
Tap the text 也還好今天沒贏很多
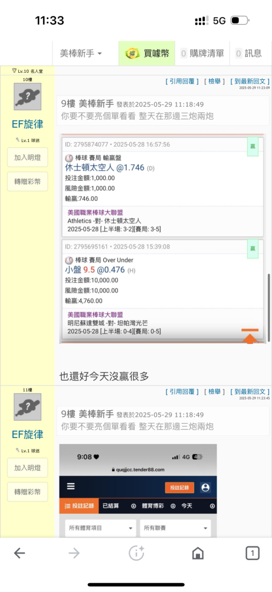[104, 376]
